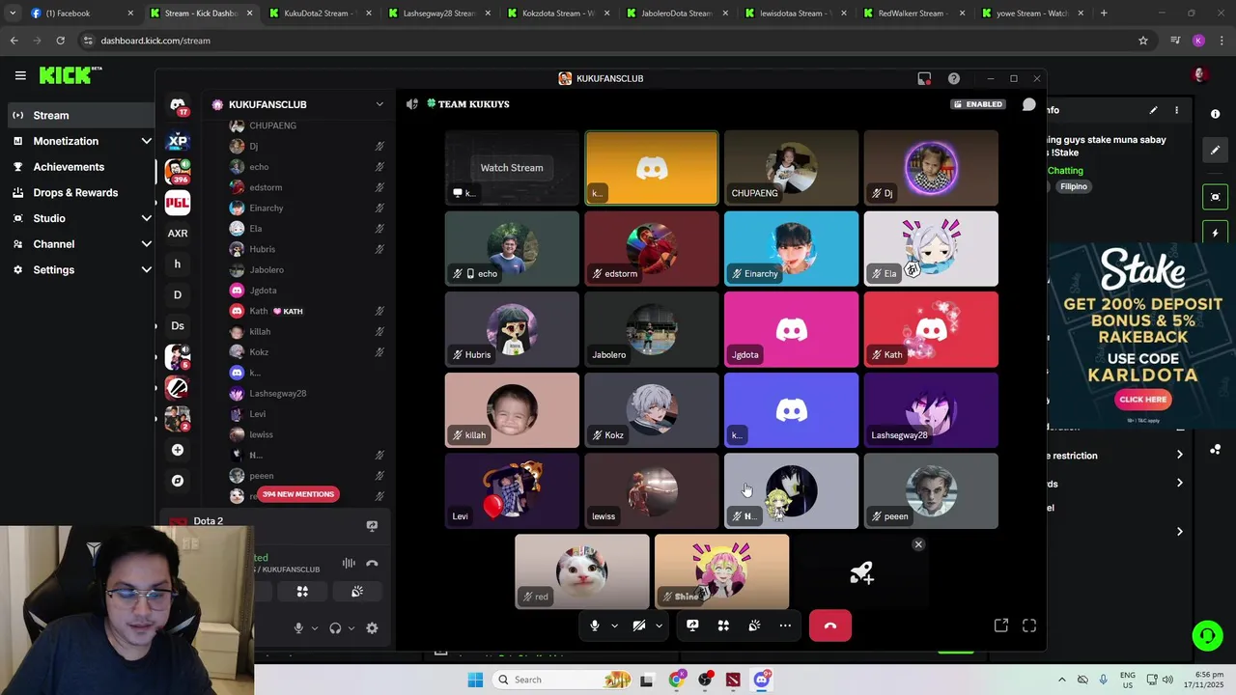
Task: Open Discord user settings gear
Action: (372, 628)
